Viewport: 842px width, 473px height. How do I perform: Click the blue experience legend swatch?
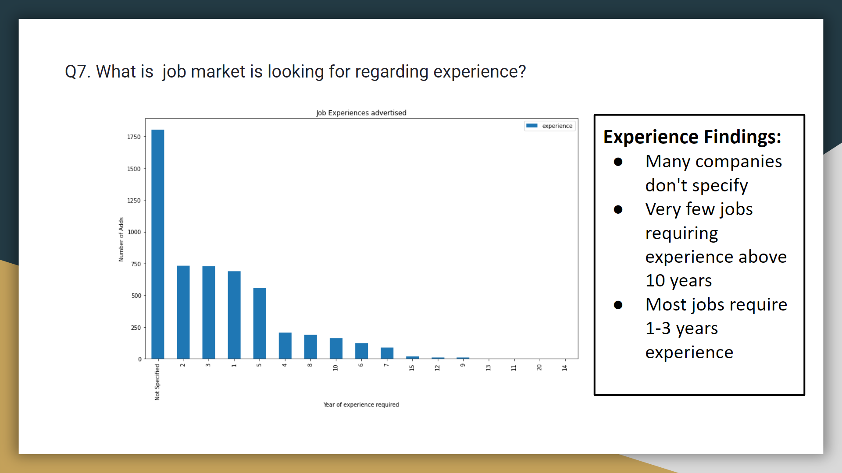coord(532,126)
